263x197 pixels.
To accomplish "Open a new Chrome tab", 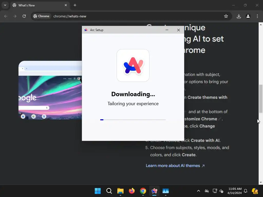I will (x=75, y=5).
